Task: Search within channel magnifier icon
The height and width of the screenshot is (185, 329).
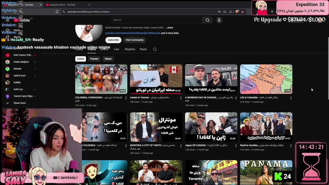Action: pyautogui.click(x=155, y=49)
